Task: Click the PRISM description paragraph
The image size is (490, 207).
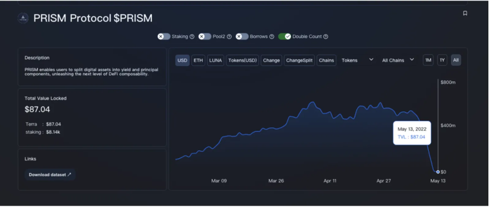Action: click(91, 72)
